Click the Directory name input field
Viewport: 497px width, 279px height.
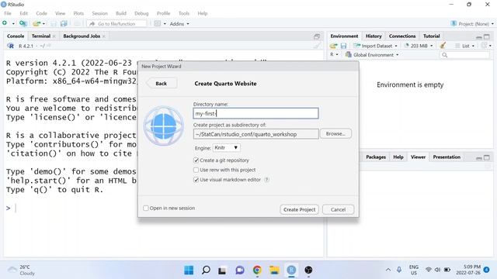coord(255,113)
